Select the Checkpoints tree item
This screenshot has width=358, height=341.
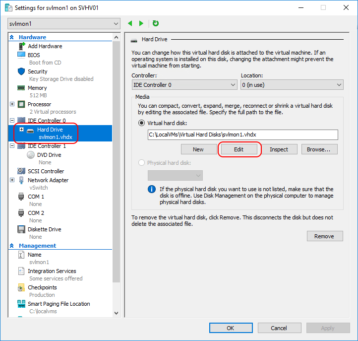[42, 287]
